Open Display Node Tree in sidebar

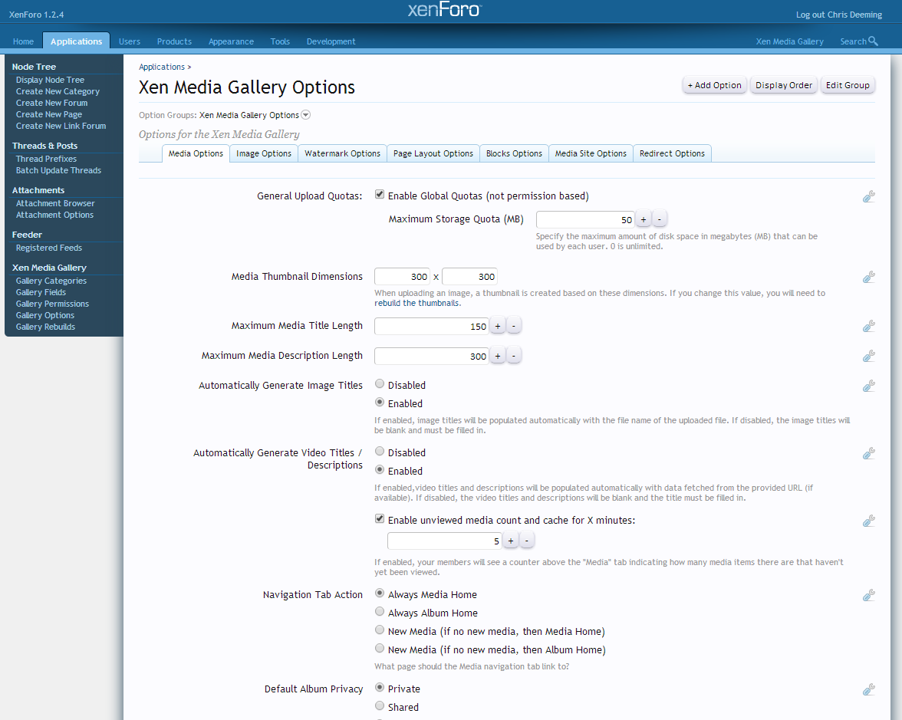pos(50,80)
